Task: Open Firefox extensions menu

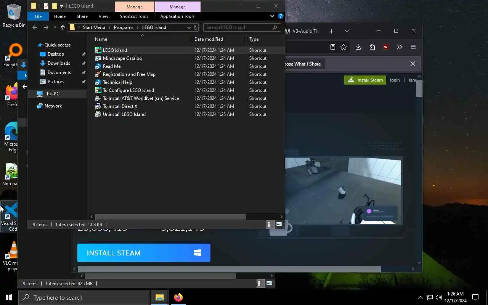Action: 372,47
